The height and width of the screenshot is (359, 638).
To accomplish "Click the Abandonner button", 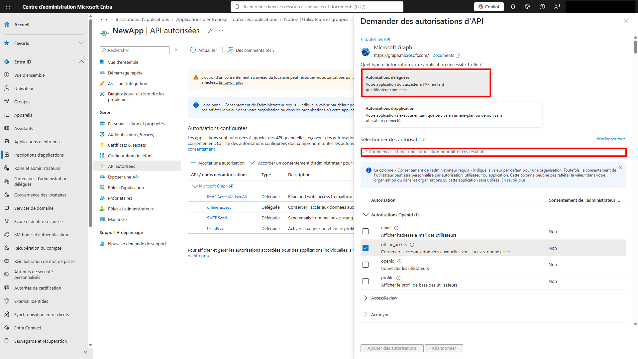I will (x=444, y=348).
